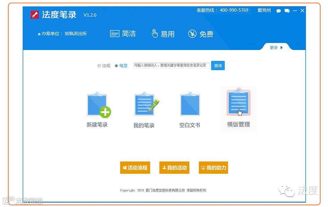Open the chat bubble icon in title bar
The width and height of the screenshot is (328, 207).
279,11
